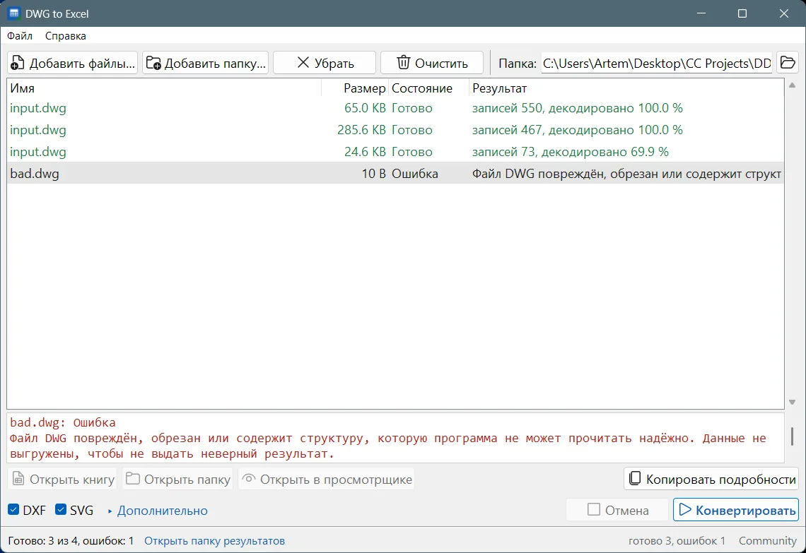The width and height of the screenshot is (806, 553).
Task: Click the bad.dwg error result text in table
Action: tap(626, 174)
